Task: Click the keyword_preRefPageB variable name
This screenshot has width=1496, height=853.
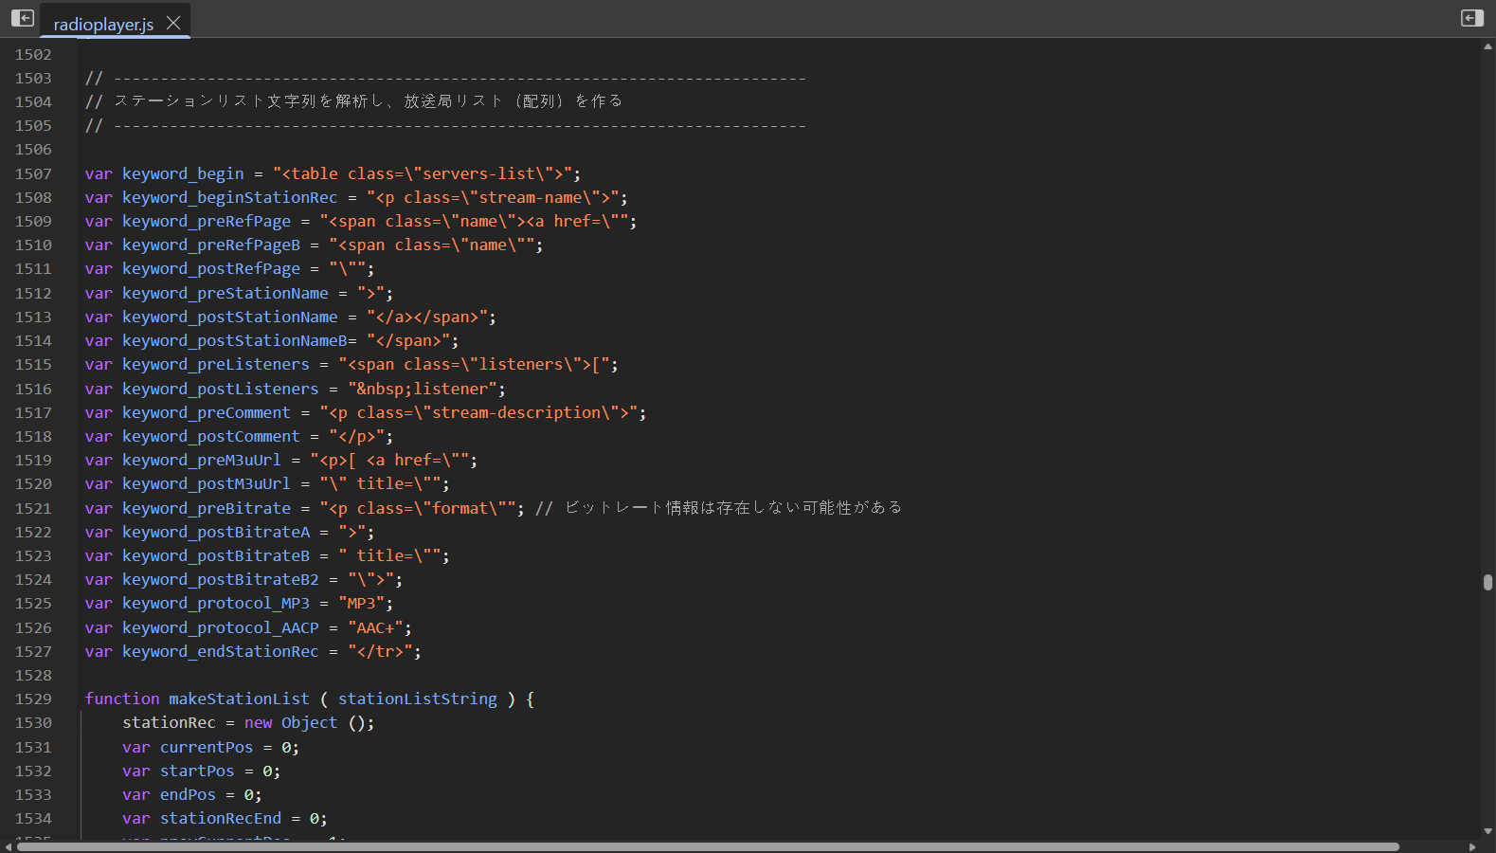Action: pos(211,245)
